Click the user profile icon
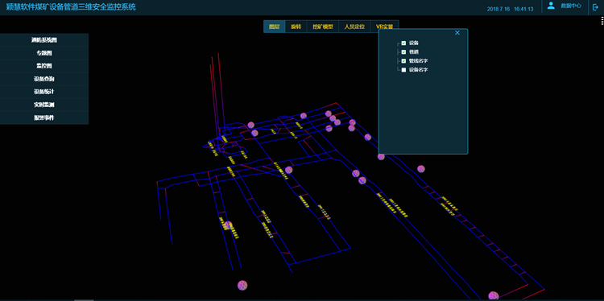The width and height of the screenshot is (604, 301). point(551,6)
